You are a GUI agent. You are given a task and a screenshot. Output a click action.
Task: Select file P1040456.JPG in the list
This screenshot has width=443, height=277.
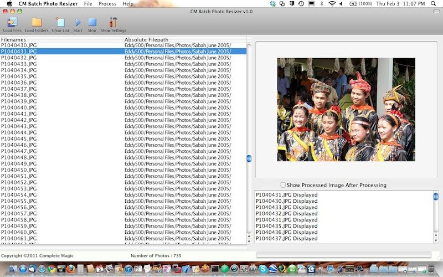(x=123, y=207)
